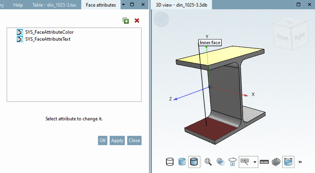
Task: Select wireframe display mode cylinder icon
Action: tap(170, 162)
